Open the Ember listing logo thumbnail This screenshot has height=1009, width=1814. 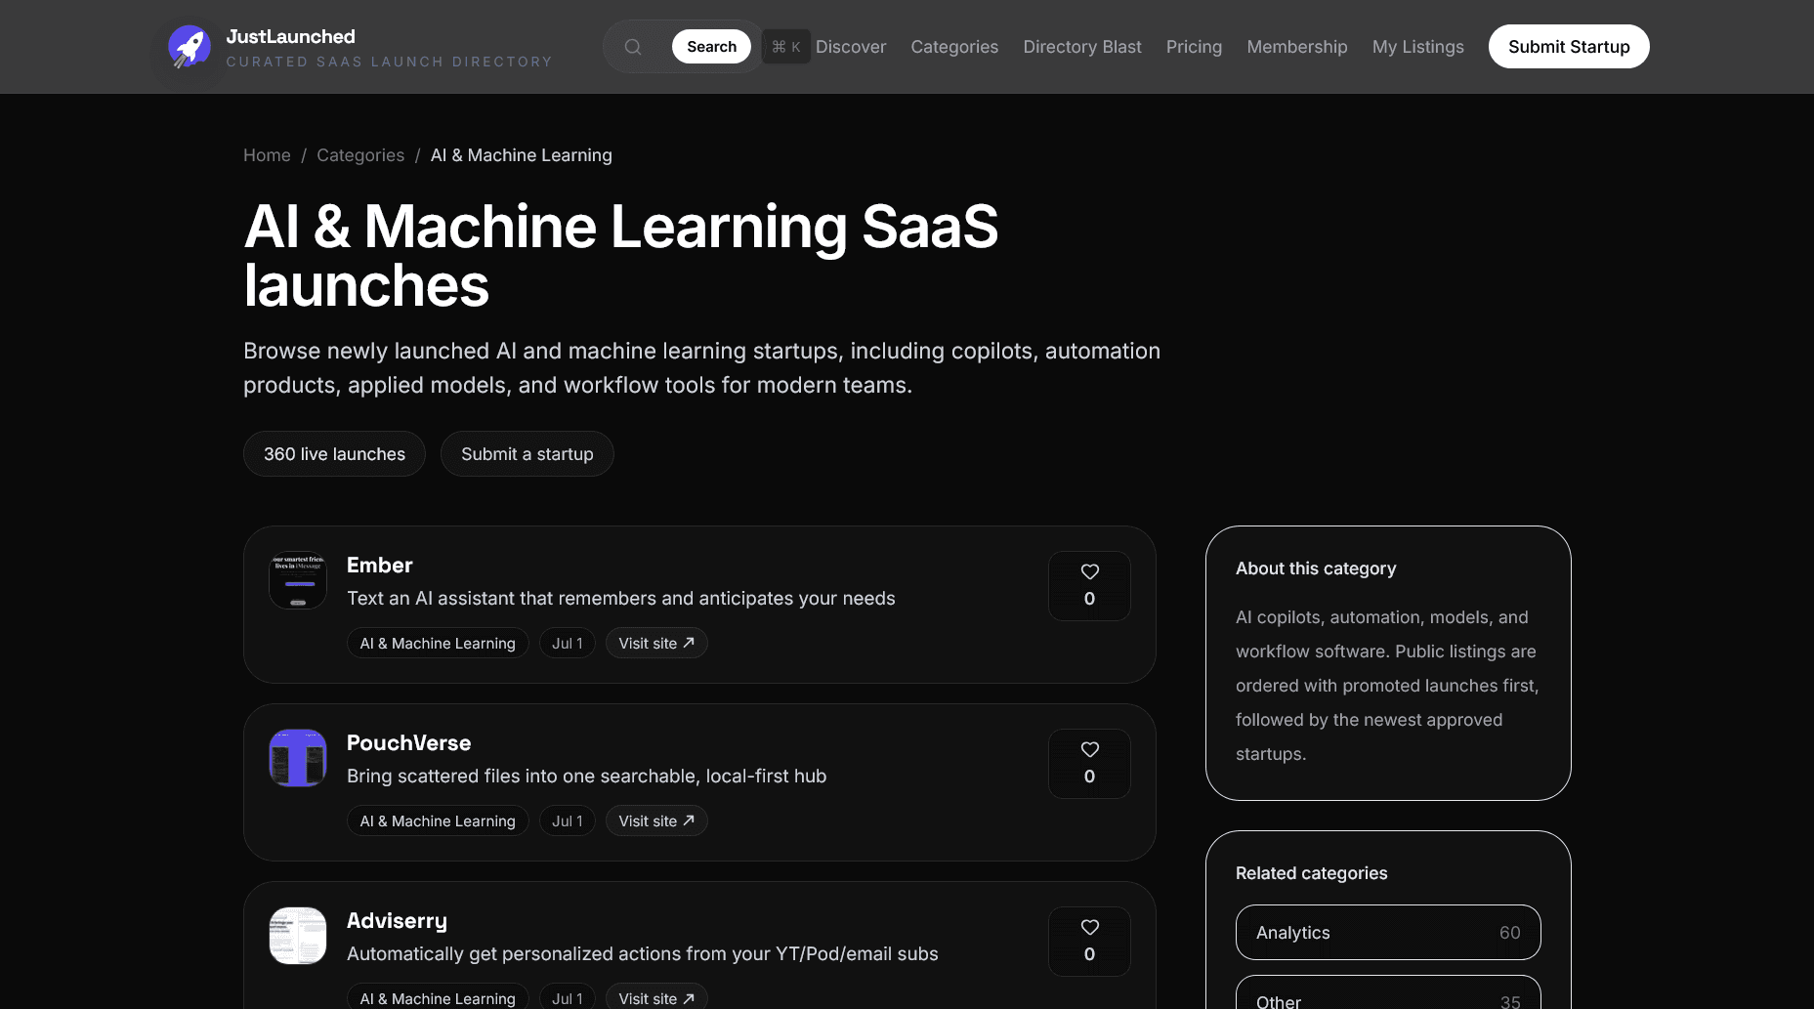tap(298, 580)
